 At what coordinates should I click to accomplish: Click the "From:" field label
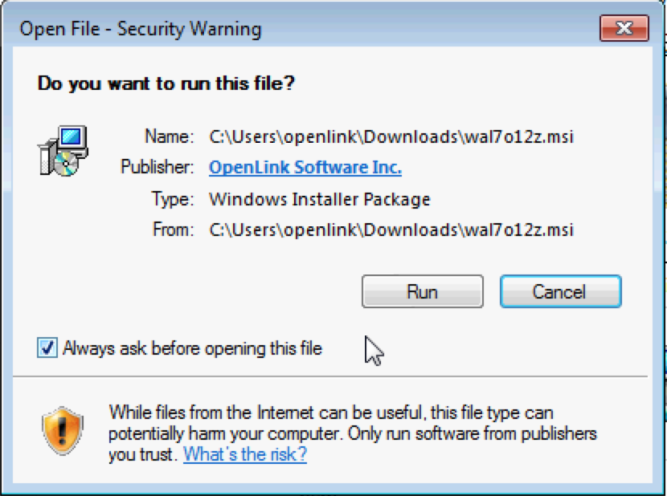(x=173, y=230)
